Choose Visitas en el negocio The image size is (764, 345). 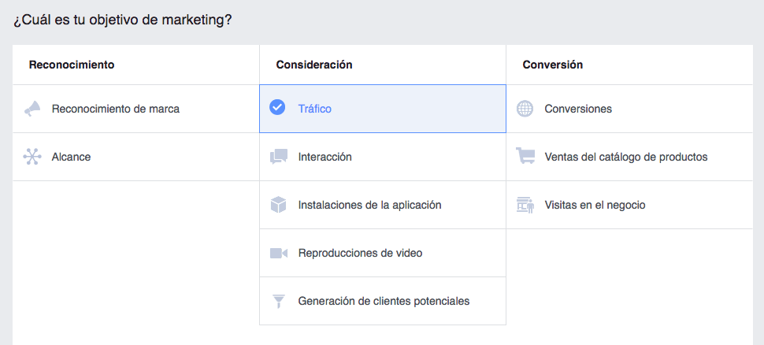point(595,205)
